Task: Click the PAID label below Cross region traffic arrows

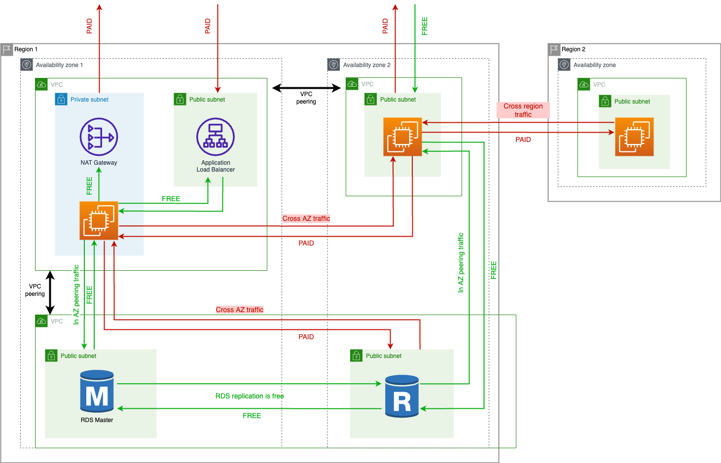Action: [x=523, y=140]
